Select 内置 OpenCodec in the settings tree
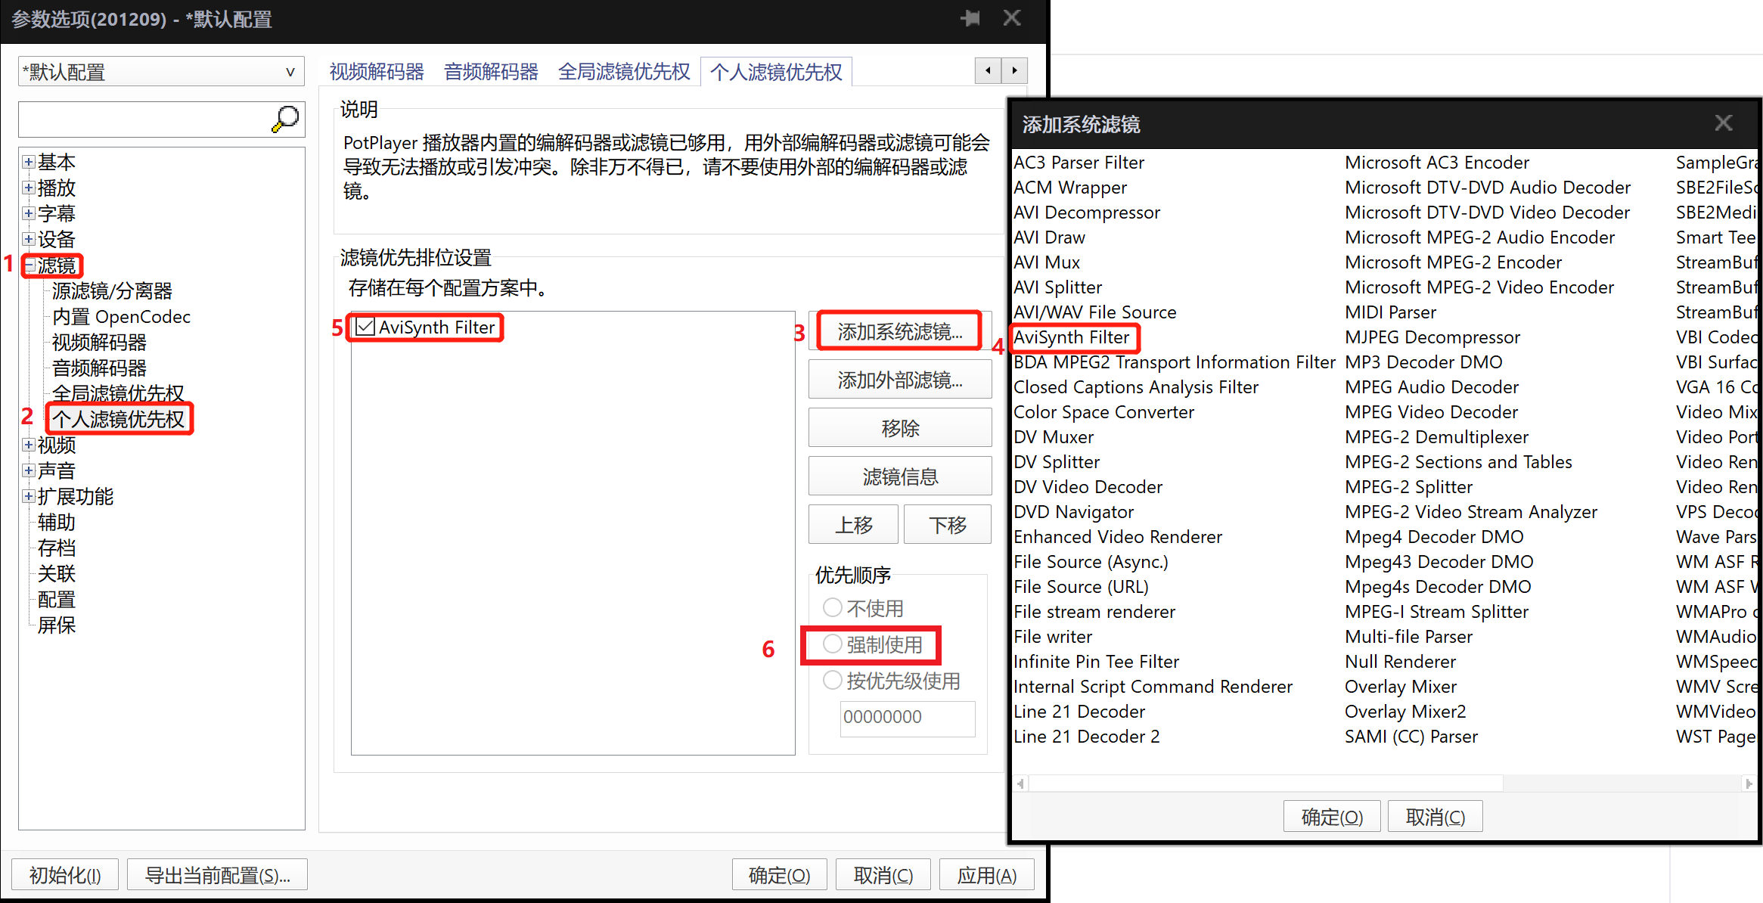Image resolution: width=1763 pixels, height=903 pixels. pyautogui.click(x=120, y=316)
